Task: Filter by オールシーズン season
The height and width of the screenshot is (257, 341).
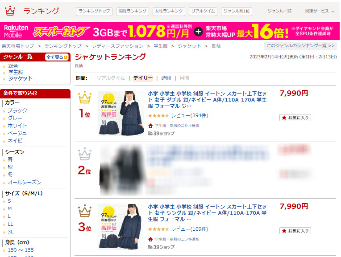Action: tap(25, 182)
